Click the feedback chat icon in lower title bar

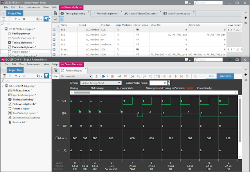click(186, 59)
